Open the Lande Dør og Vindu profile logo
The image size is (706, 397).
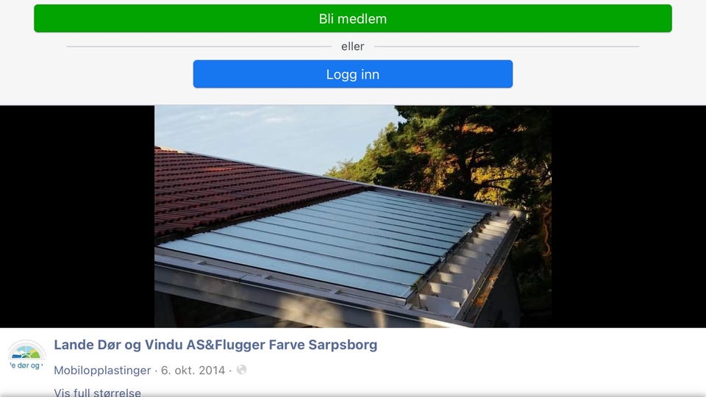(x=26, y=356)
